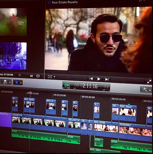Click the Transform crop icon below viewer

pos(50,77)
